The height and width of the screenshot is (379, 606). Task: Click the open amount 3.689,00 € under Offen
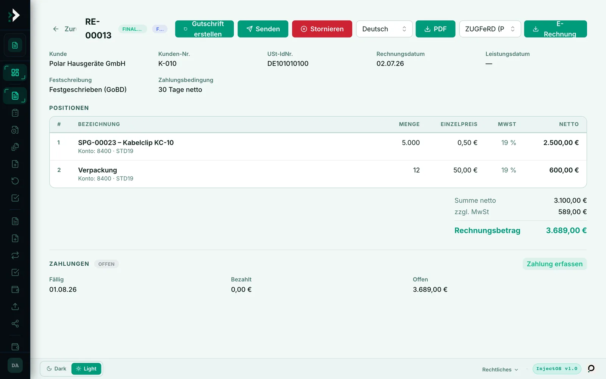click(x=430, y=290)
